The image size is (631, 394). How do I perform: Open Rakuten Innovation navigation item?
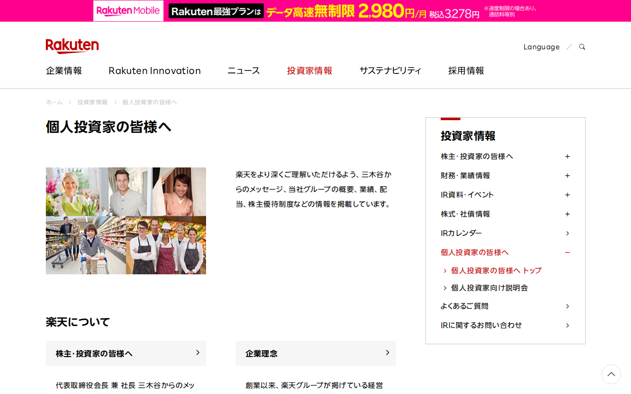point(155,70)
